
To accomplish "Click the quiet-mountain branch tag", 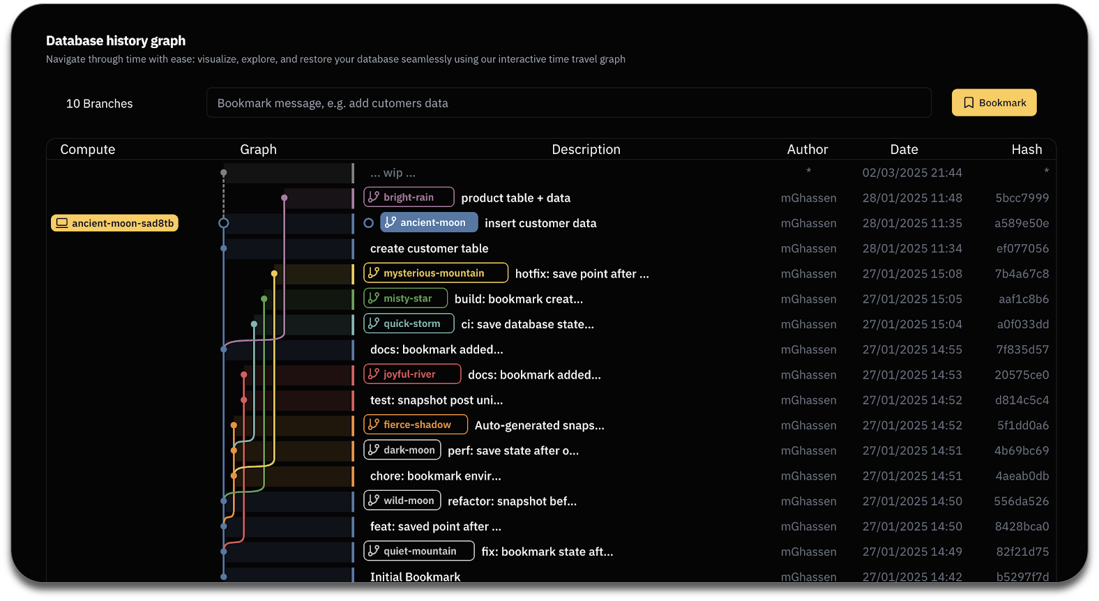I will tap(419, 551).
